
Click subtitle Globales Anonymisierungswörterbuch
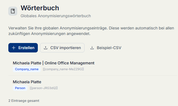point(56,16)
